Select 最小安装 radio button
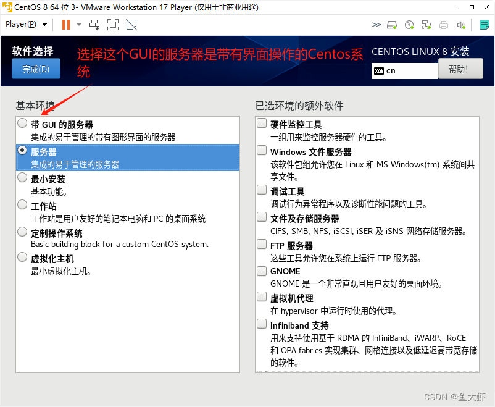The width and height of the screenshot is (495, 407). coord(22,178)
